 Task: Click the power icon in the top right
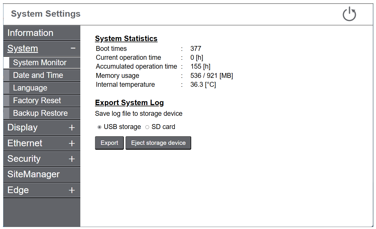click(x=349, y=14)
